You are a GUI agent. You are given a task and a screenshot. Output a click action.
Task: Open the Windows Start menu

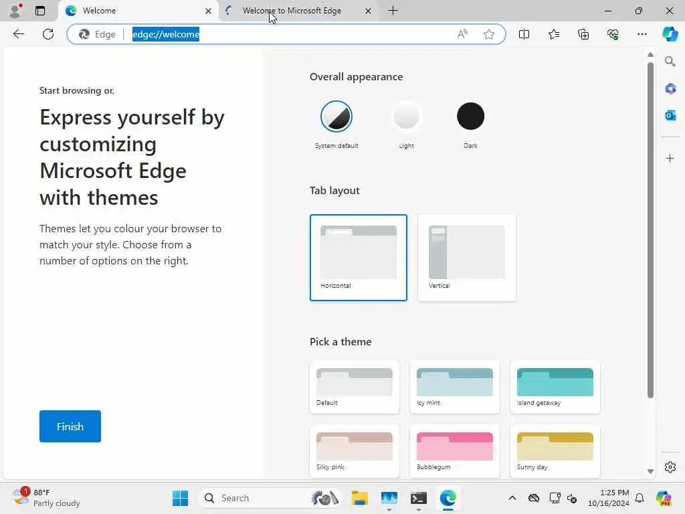[180, 498]
